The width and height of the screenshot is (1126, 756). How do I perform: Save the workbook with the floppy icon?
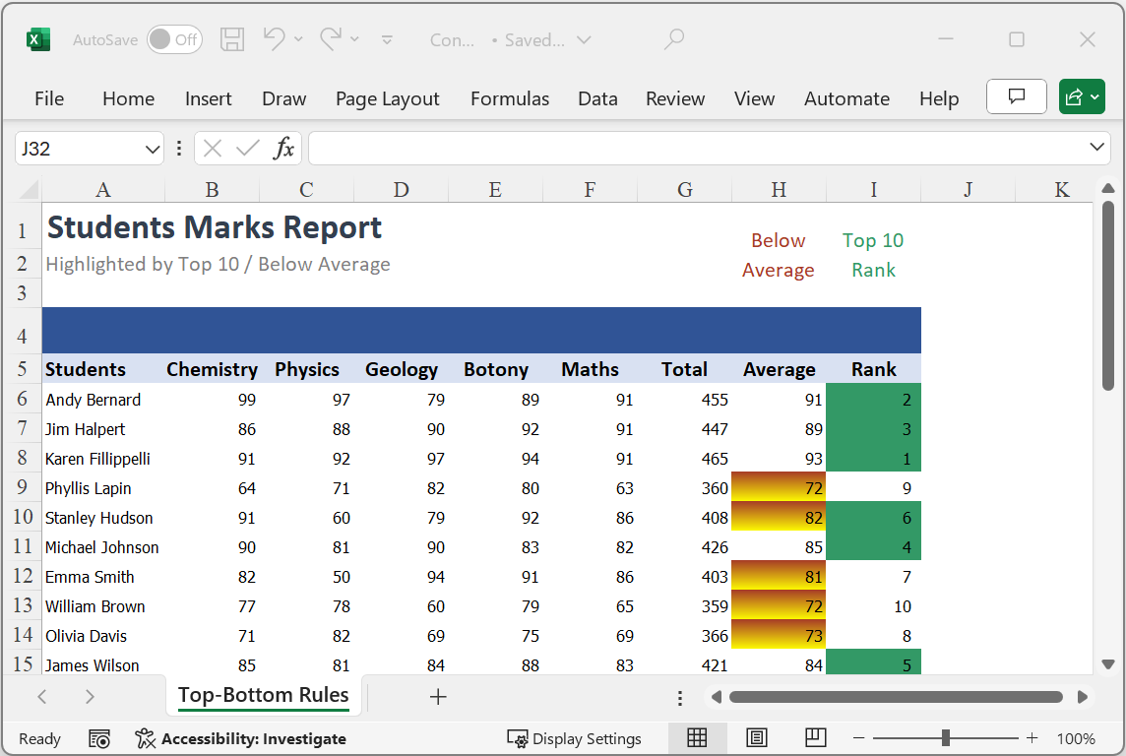click(232, 39)
